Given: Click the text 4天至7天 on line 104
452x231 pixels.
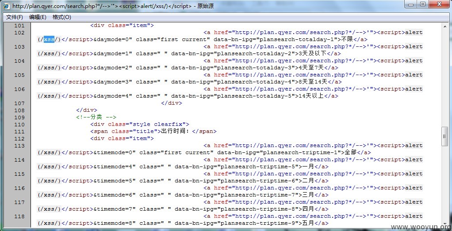Looking at the screenshot, I should pyautogui.click(x=311, y=68).
